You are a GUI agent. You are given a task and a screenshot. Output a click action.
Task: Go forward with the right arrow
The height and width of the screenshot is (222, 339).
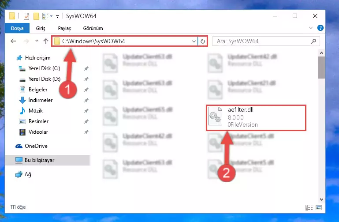26,41
